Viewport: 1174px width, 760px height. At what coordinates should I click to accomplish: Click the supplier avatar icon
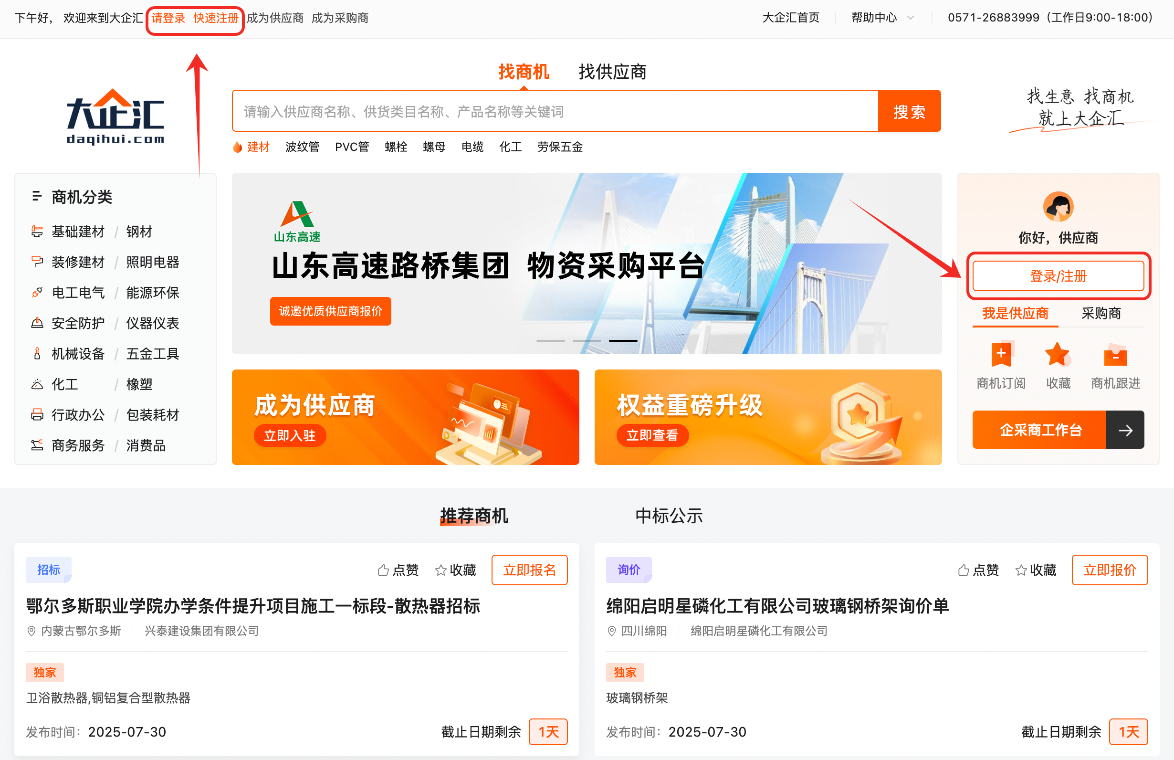(x=1058, y=206)
